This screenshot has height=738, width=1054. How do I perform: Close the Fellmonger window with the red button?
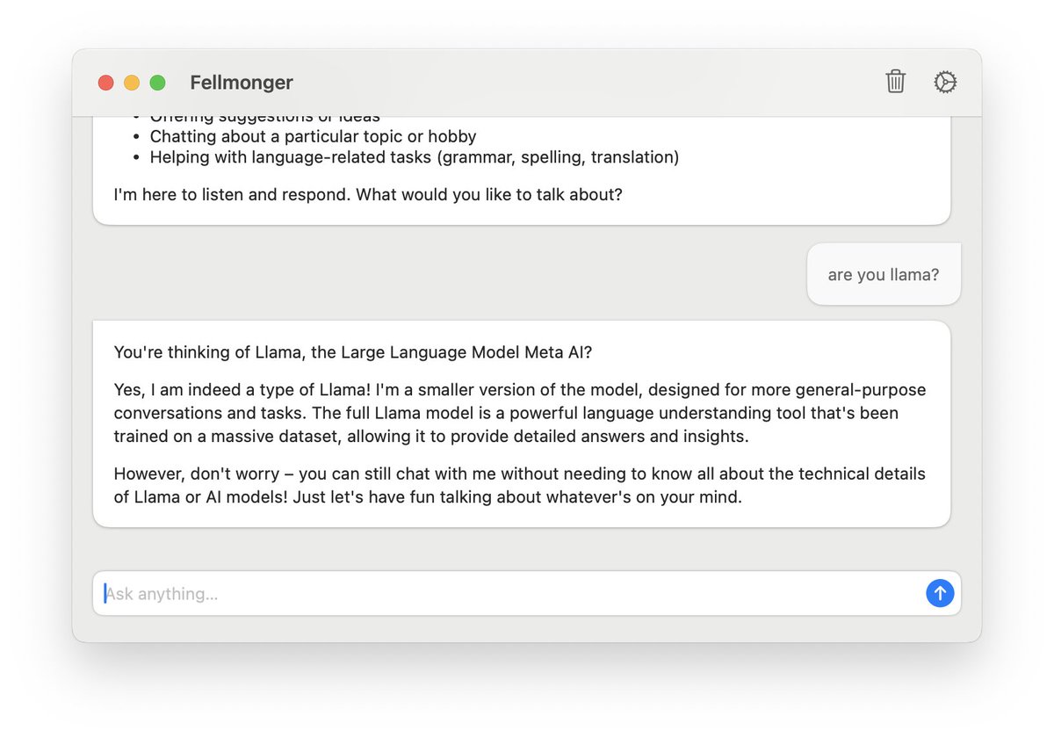click(105, 83)
